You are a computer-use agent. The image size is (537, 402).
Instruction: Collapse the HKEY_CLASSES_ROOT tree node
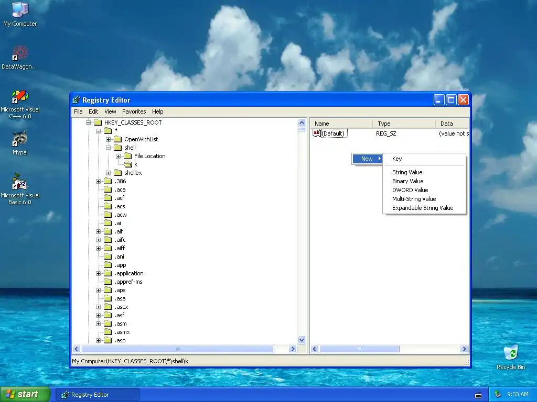pos(88,122)
